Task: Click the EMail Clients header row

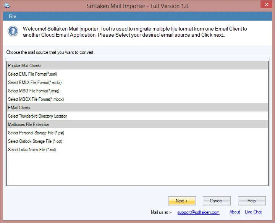Action: [x=137, y=108]
